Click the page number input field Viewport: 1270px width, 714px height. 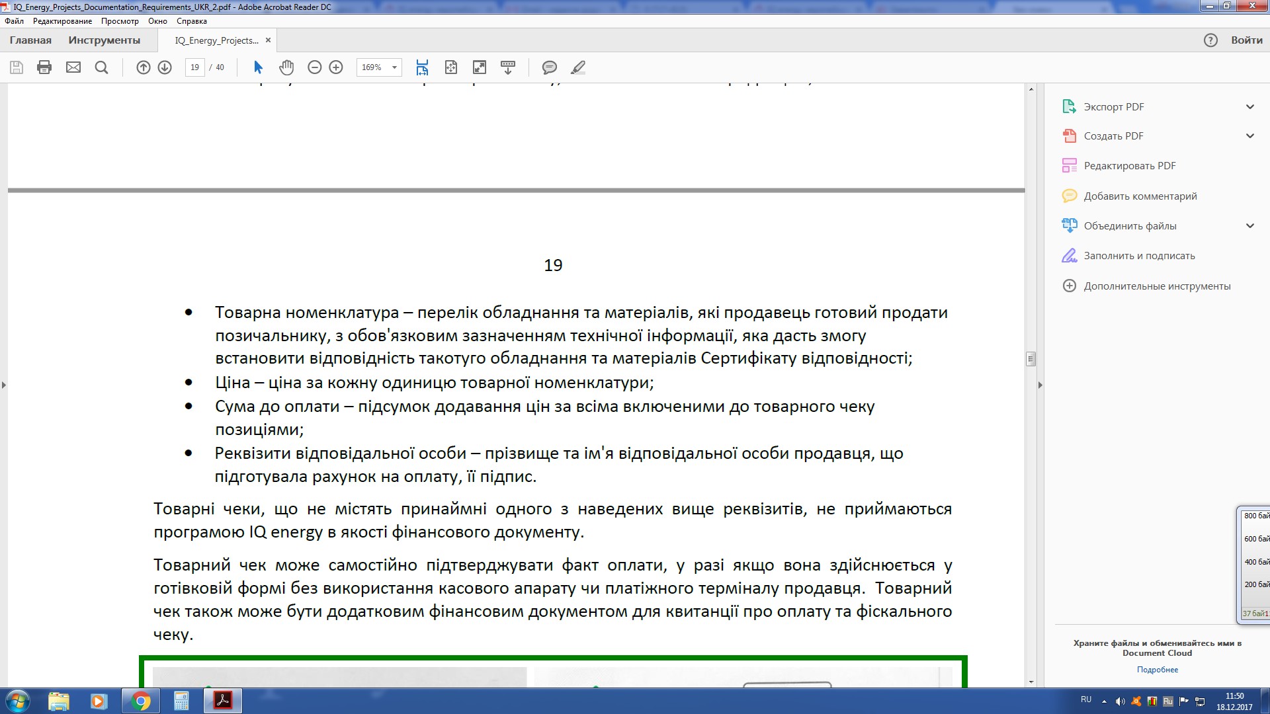[x=194, y=67]
